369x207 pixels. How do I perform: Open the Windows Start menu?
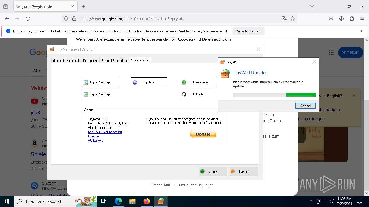pos(7,201)
